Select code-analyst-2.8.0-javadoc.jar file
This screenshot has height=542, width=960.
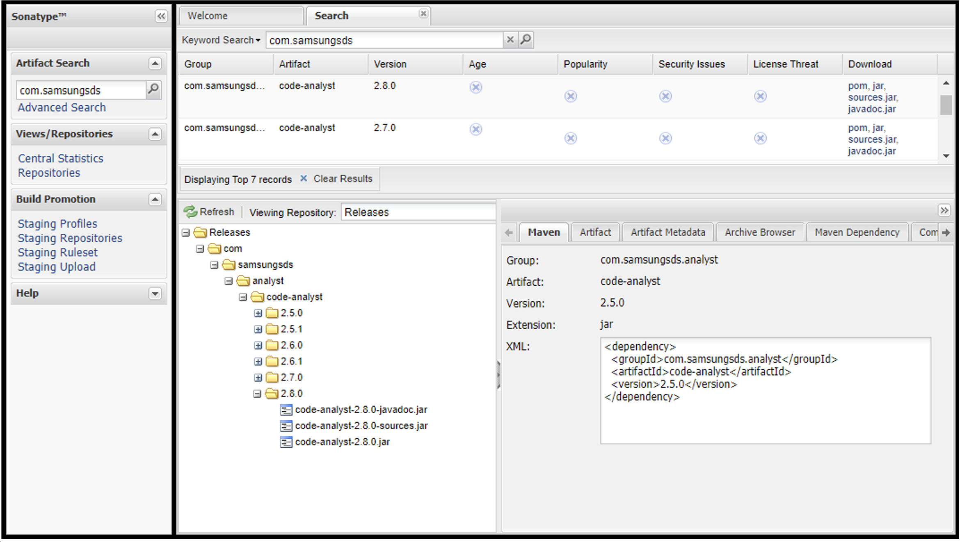click(x=361, y=410)
